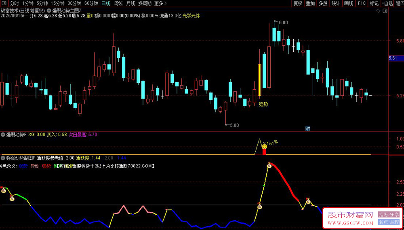Image resolution: width=404 pixels, height=230 pixels.
Task: Click the red signal bar below smiley
Action: click(264, 152)
